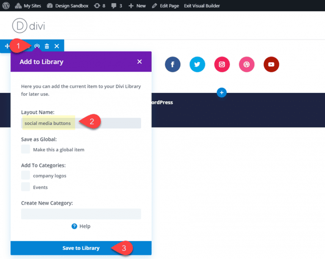Check the 'Events' category box

[26, 187]
